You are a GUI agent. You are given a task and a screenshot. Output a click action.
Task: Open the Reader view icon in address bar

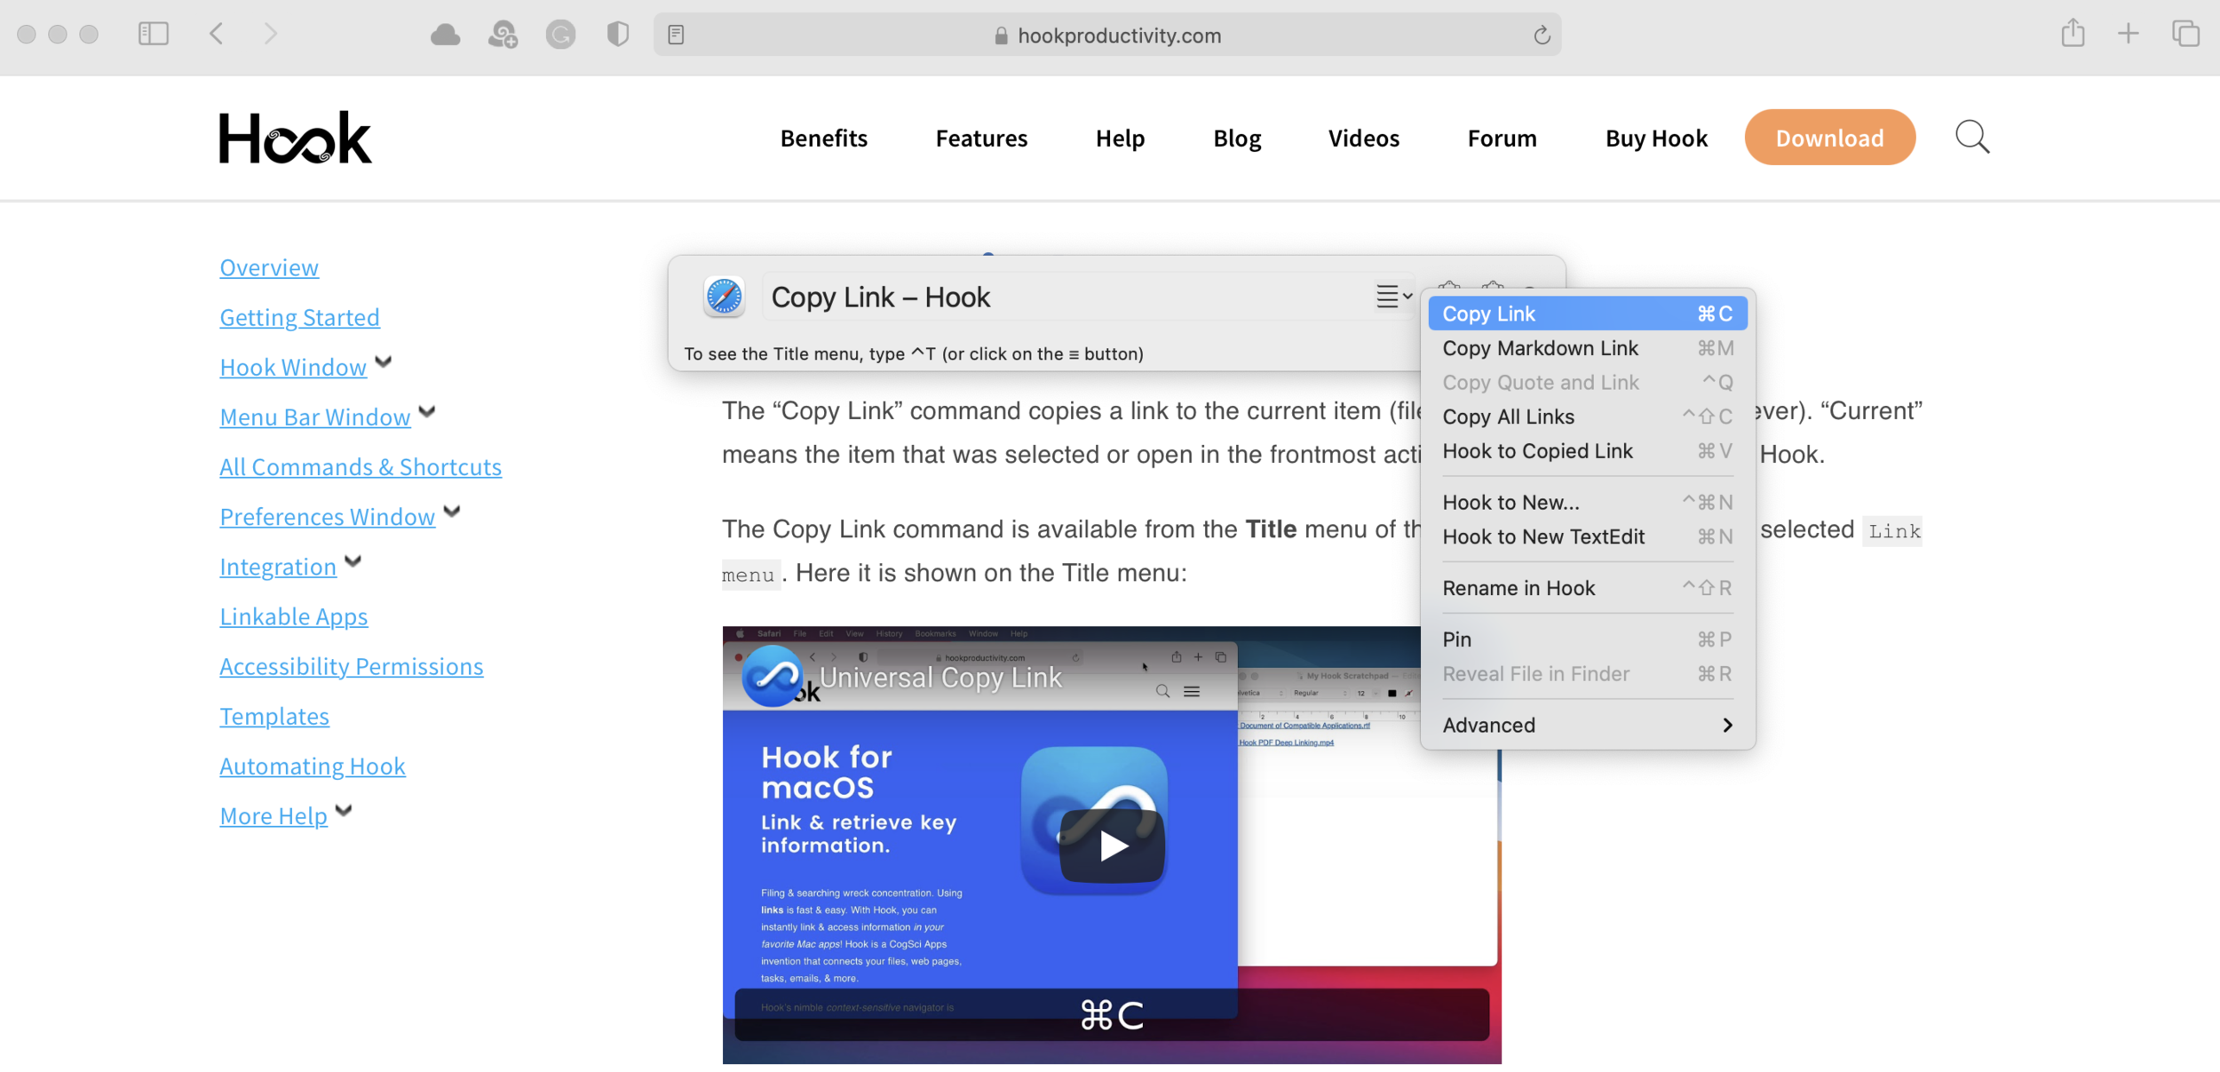coord(676,35)
